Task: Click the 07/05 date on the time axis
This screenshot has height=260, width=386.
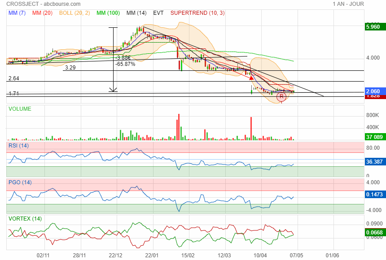Action: point(296,256)
